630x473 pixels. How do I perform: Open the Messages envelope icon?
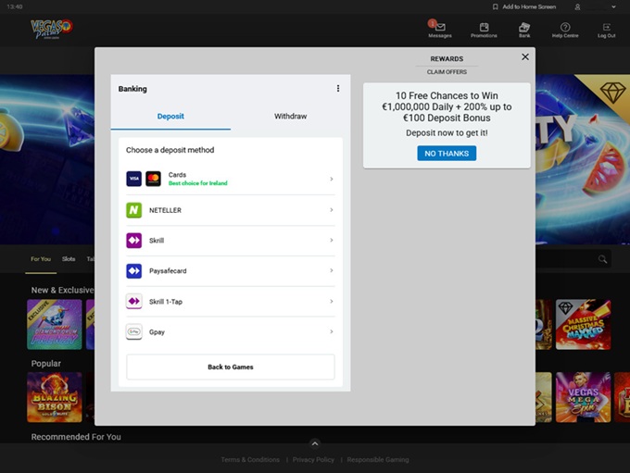pos(440,28)
